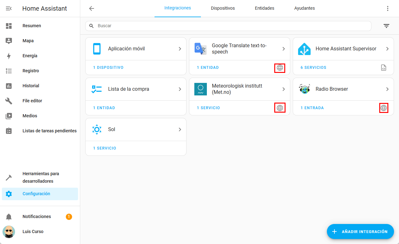Open the 6 servicios link
The image size is (399, 244).
pyautogui.click(x=313, y=68)
